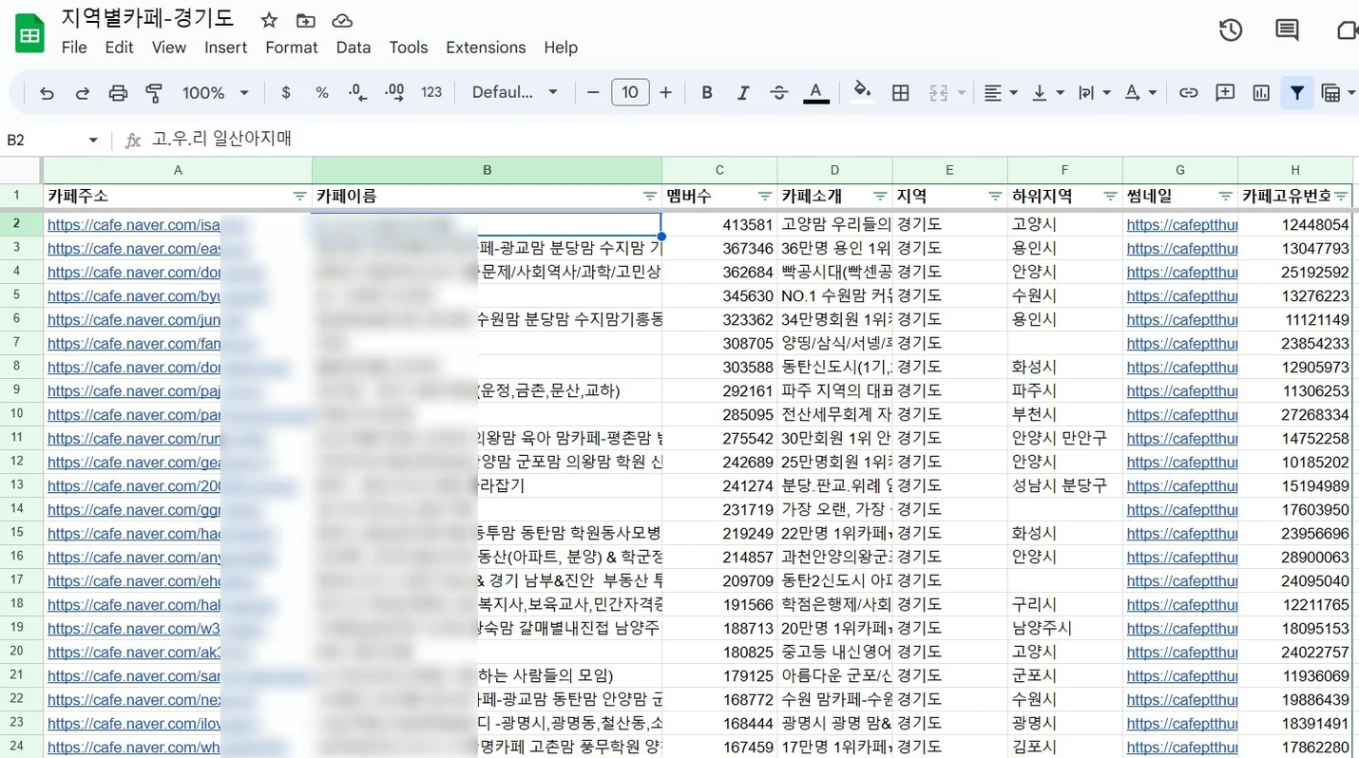Open the zoom 100% dropdown
Image resolution: width=1359 pixels, height=758 pixels.
tap(216, 93)
